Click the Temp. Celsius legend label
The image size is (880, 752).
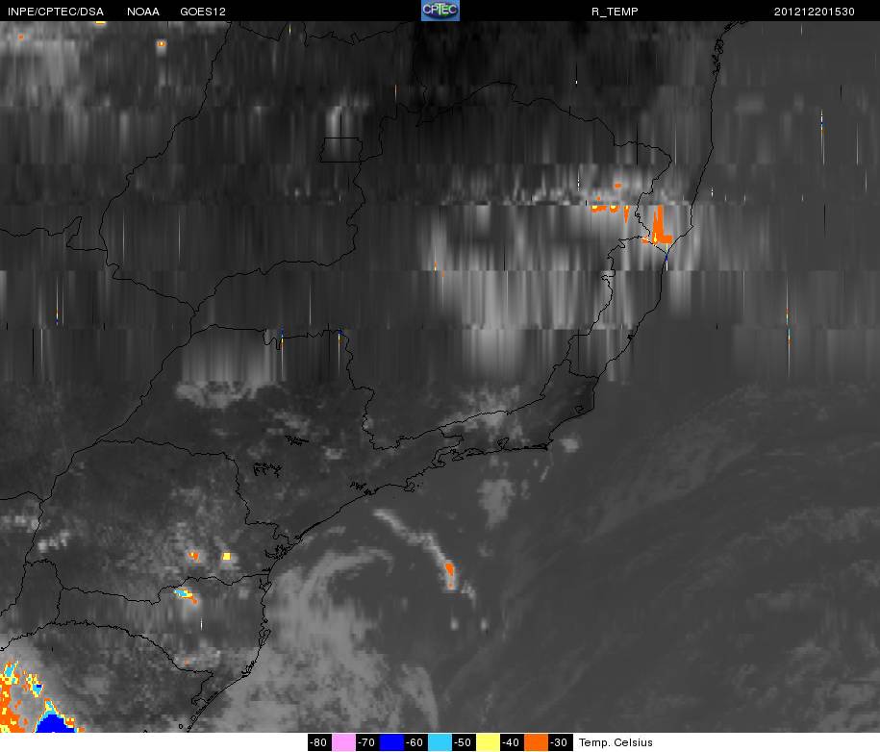pos(616,742)
